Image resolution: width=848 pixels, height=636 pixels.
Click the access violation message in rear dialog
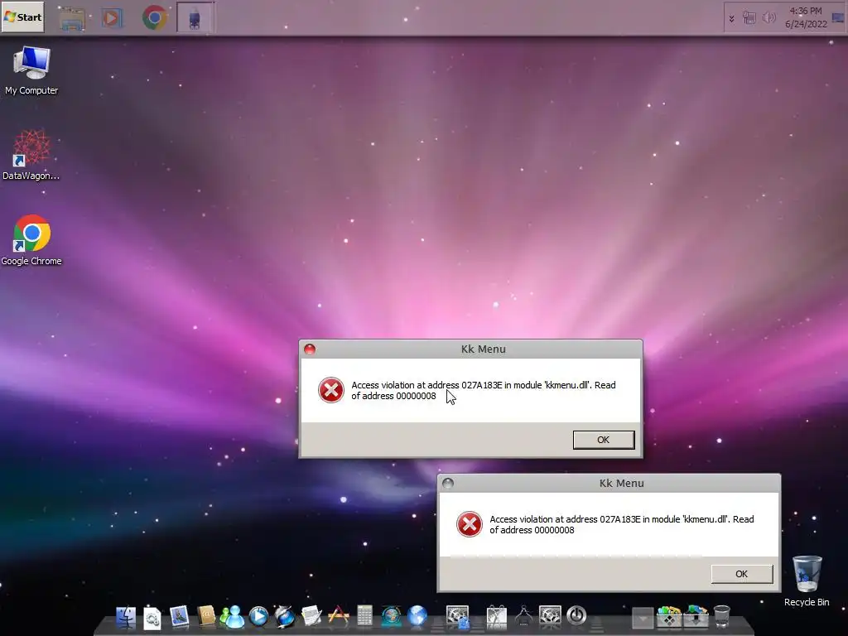click(622, 524)
